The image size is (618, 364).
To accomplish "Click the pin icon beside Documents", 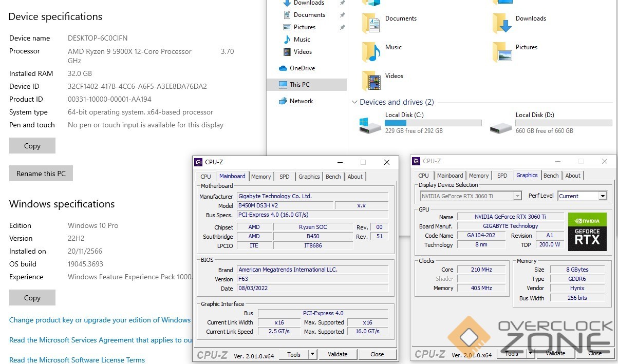I will point(342,15).
